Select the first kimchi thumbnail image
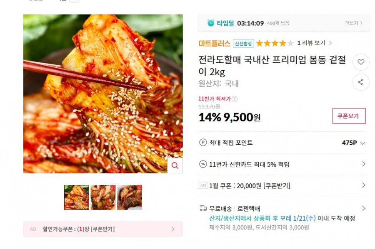The width and height of the screenshot is (375, 249). 77,197
